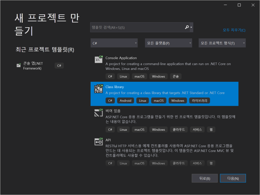Click the Windows tag under Console Application
The image size is (260, 195).
coord(159,76)
